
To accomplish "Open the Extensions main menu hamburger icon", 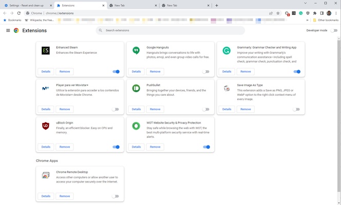I will pos(8,30).
